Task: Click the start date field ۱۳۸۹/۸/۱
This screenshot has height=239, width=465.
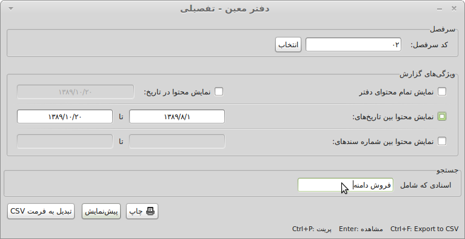Action: coord(177,117)
